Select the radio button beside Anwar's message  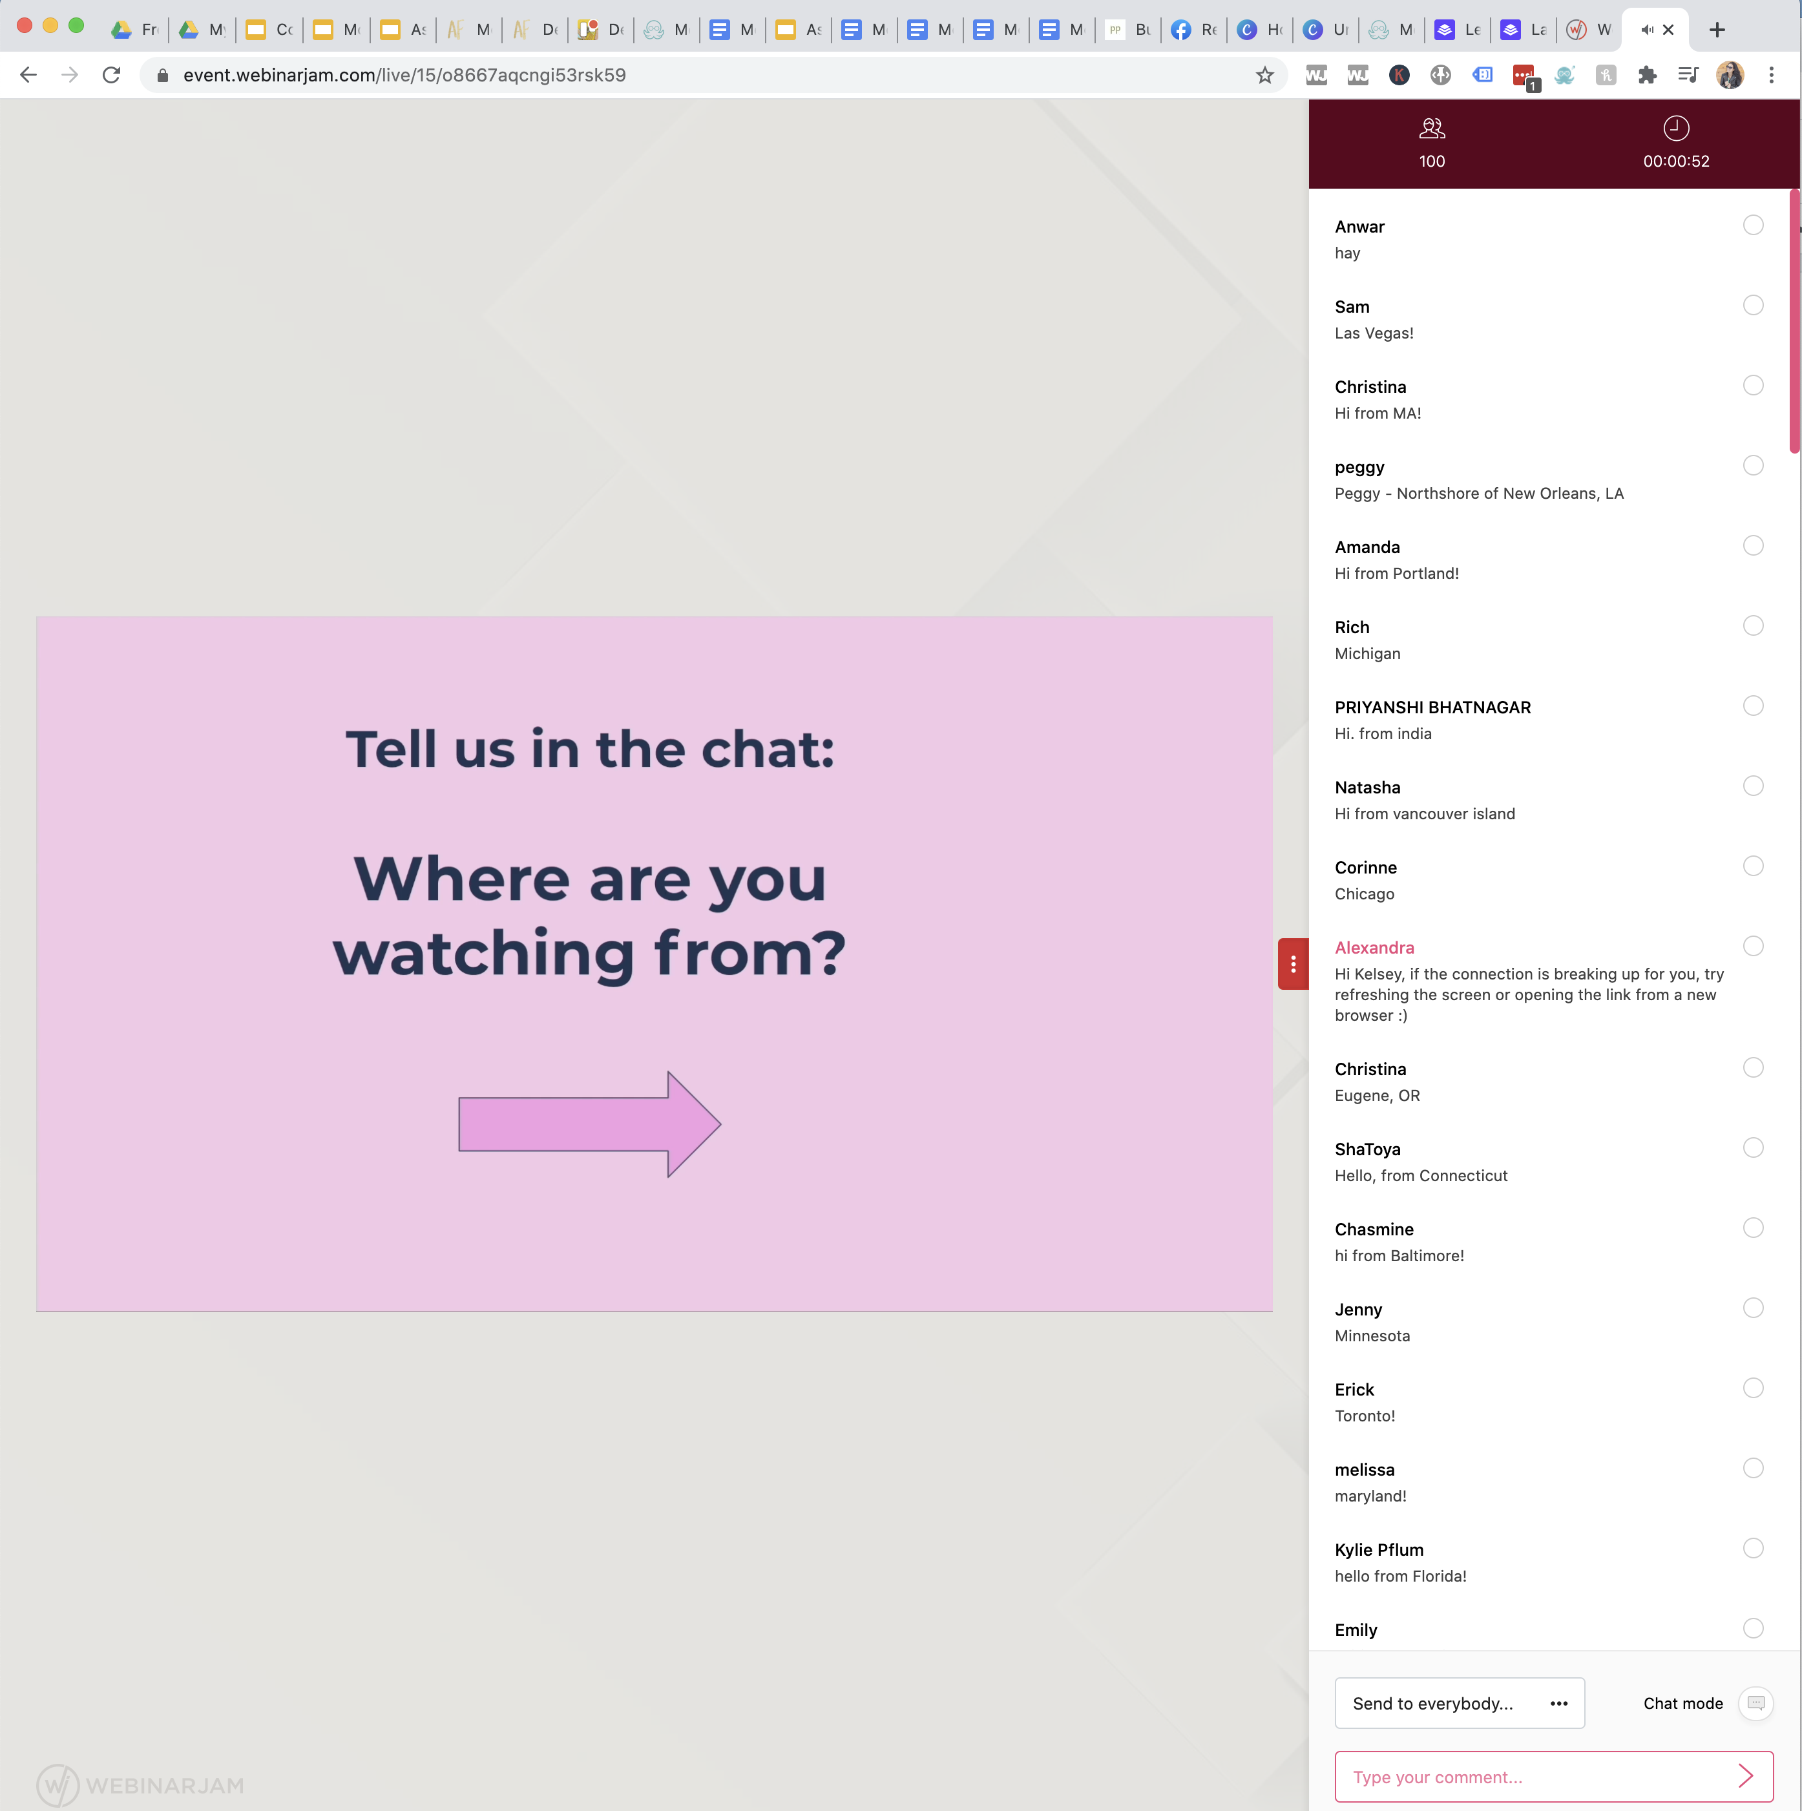click(x=1752, y=225)
